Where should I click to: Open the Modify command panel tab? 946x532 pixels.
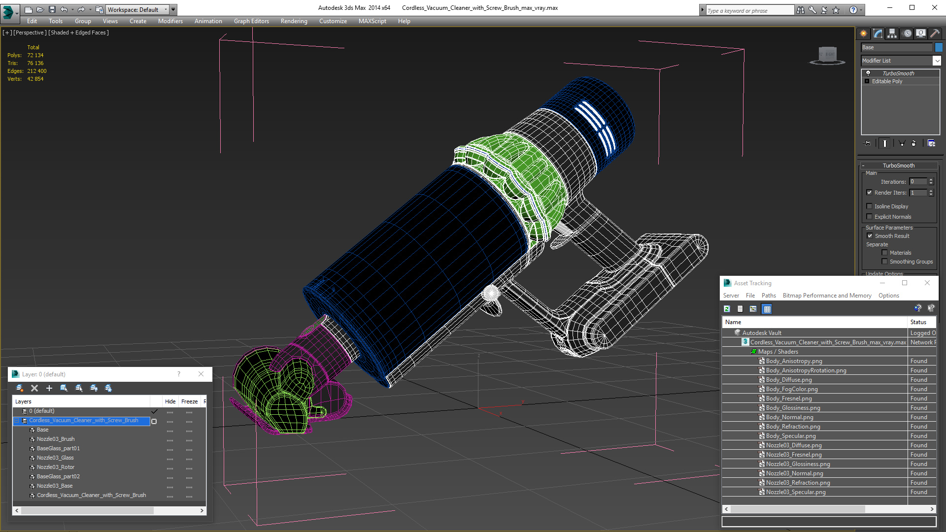pyautogui.click(x=878, y=33)
